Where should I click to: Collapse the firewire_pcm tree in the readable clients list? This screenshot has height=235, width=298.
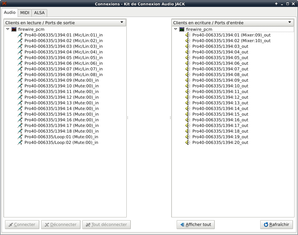[8, 29]
